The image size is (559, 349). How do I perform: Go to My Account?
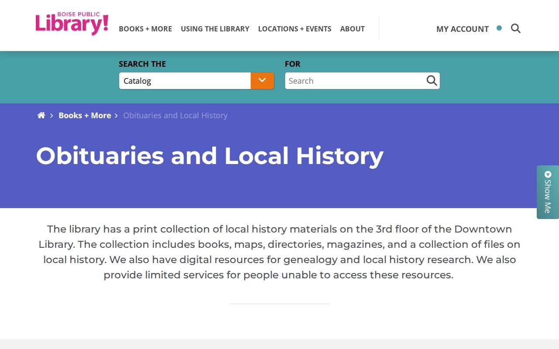[x=462, y=29]
